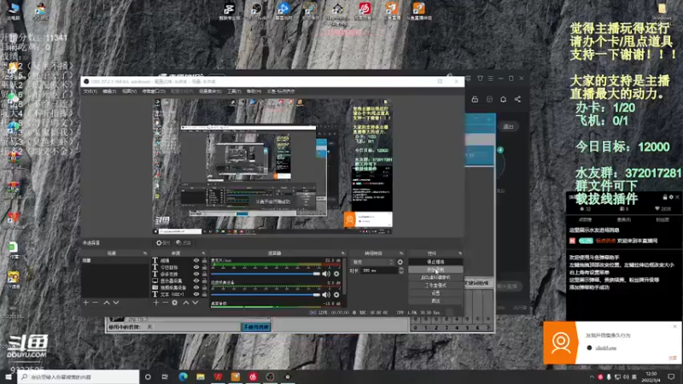The width and height of the screenshot is (683, 384).
Task: Click the funnel icon in Douyu window title bar
Action: pyautogui.click(x=480, y=79)
